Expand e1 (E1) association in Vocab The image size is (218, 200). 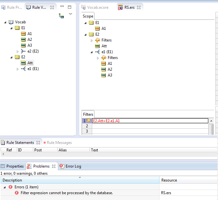[17, 69]
